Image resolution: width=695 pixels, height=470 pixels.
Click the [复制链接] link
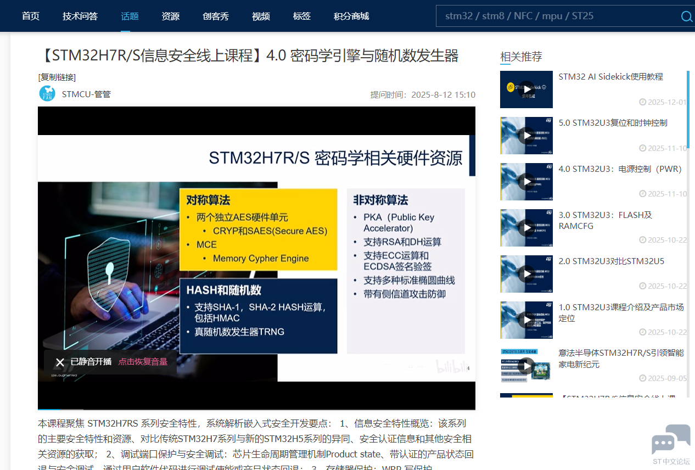[x=57, y=77]
